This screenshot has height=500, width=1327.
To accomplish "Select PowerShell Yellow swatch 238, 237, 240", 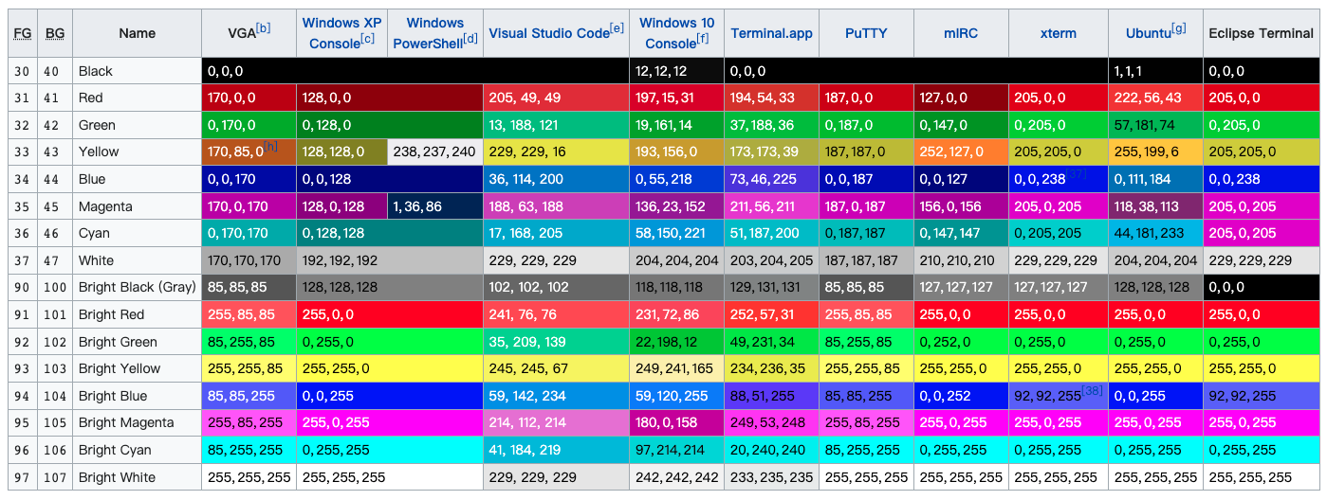I will [435, 152].
